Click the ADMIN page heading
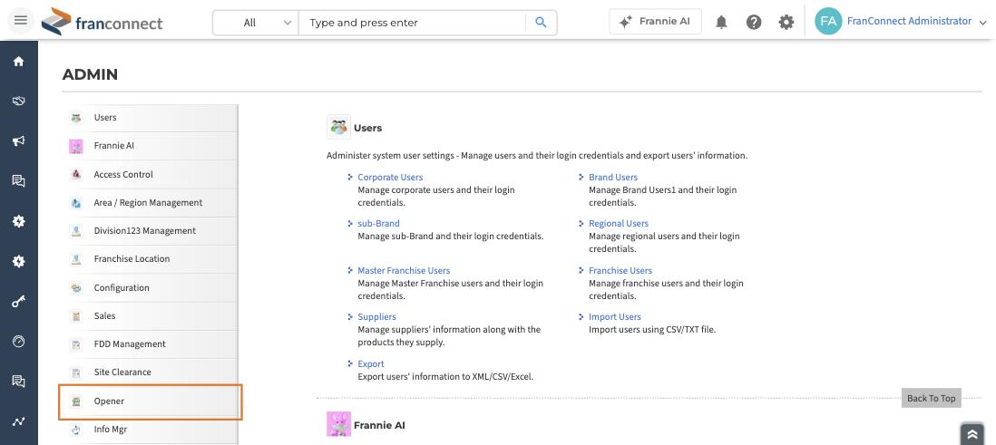The width and height of the screenshot is (996, 445). [x=90, y=74]
